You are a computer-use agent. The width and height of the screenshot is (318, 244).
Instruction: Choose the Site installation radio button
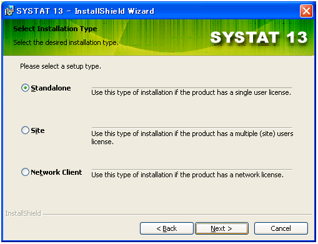pos(25,130)
